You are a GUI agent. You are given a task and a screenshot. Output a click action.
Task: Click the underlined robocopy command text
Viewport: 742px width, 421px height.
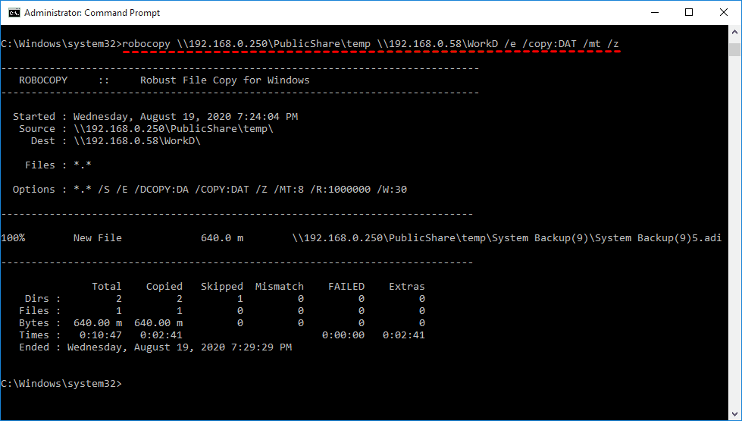pyautogui.click(x=370, y=43)
